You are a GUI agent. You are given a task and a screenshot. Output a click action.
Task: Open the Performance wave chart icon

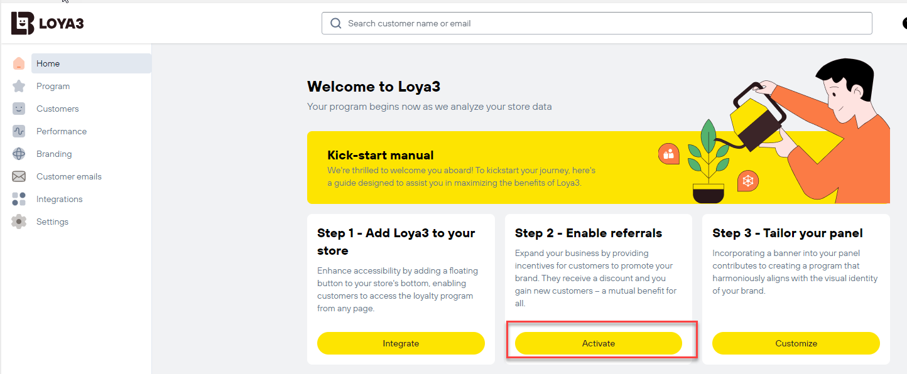(19, 131)
